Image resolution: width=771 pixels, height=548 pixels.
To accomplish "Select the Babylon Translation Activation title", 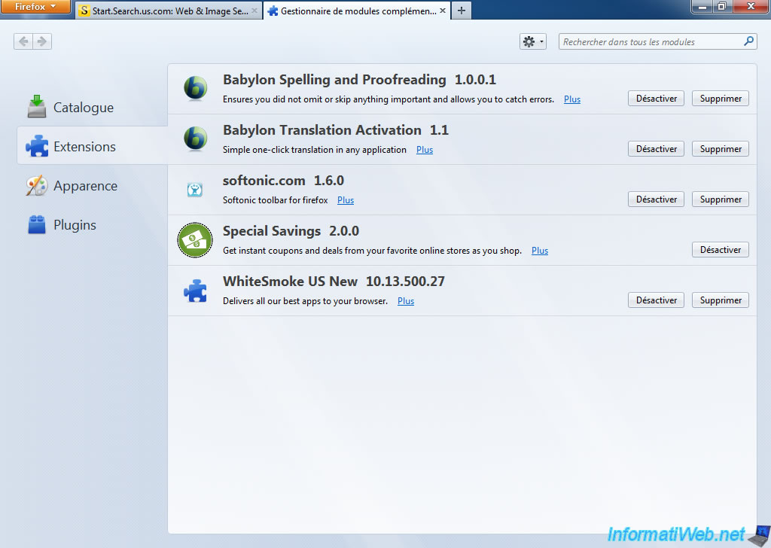I will 322,130.
